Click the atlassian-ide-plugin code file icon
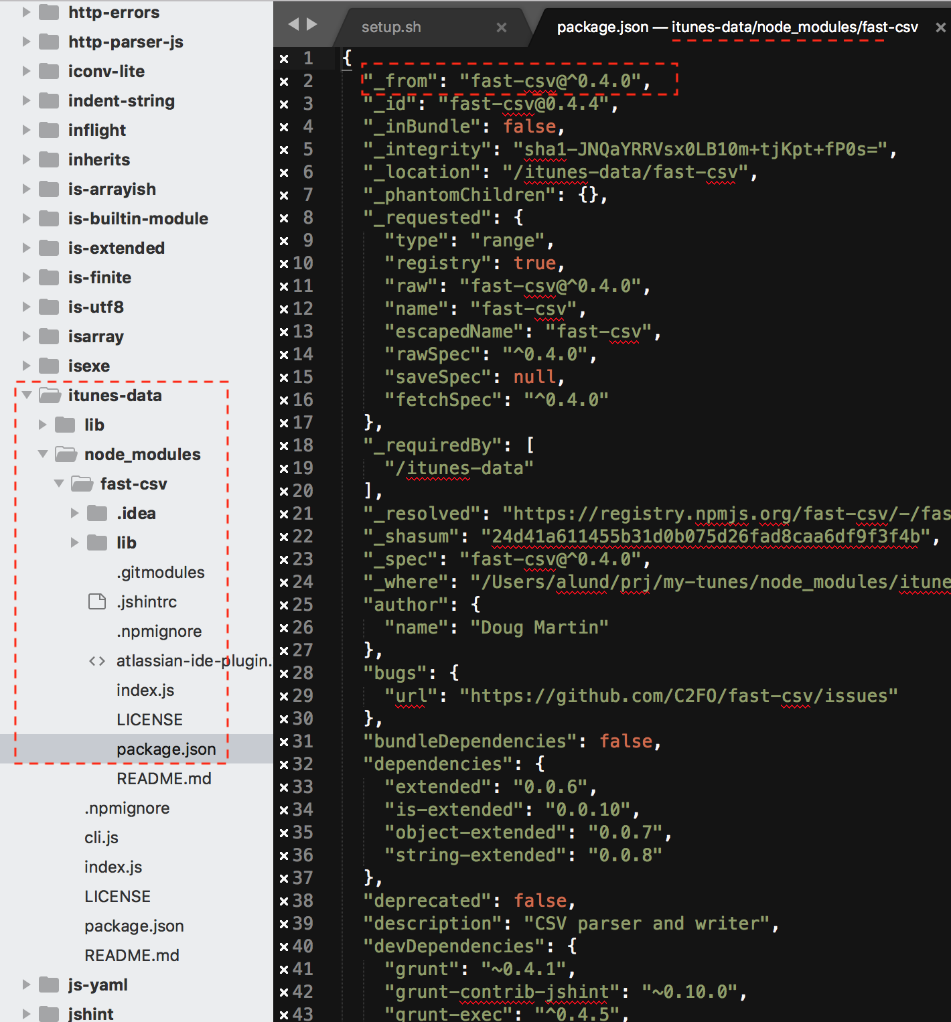This screenshot has height=1022, width=951. coord(97,661)
